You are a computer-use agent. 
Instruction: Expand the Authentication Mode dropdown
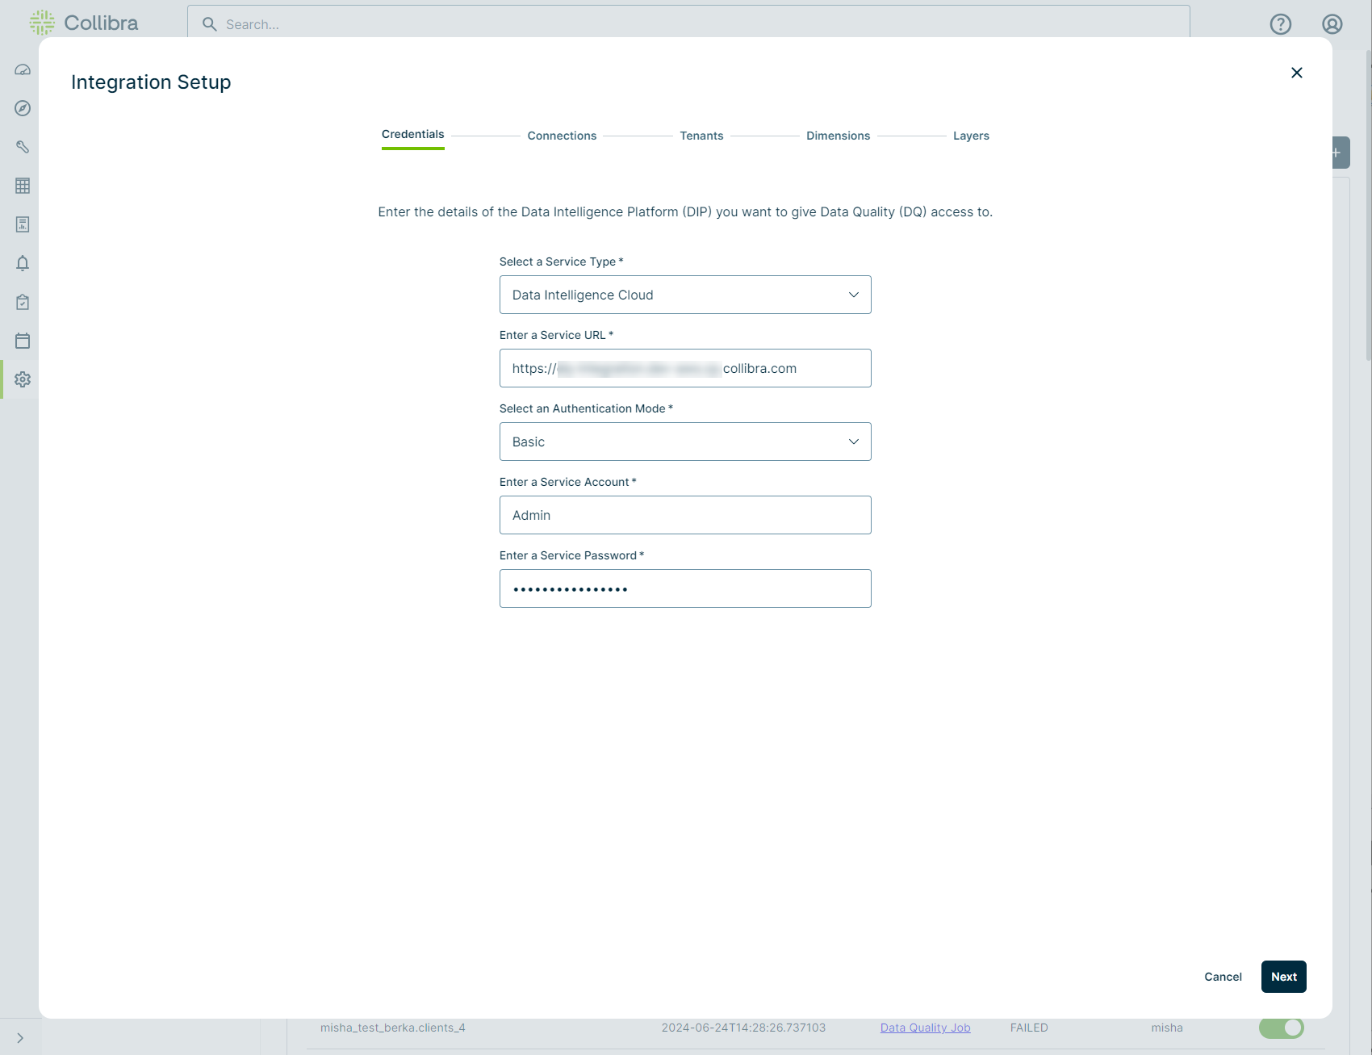pyautogui.click(x=685, y=442)
